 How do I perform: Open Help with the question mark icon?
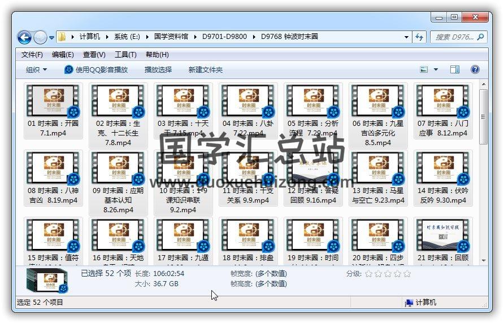coord(475,69)
